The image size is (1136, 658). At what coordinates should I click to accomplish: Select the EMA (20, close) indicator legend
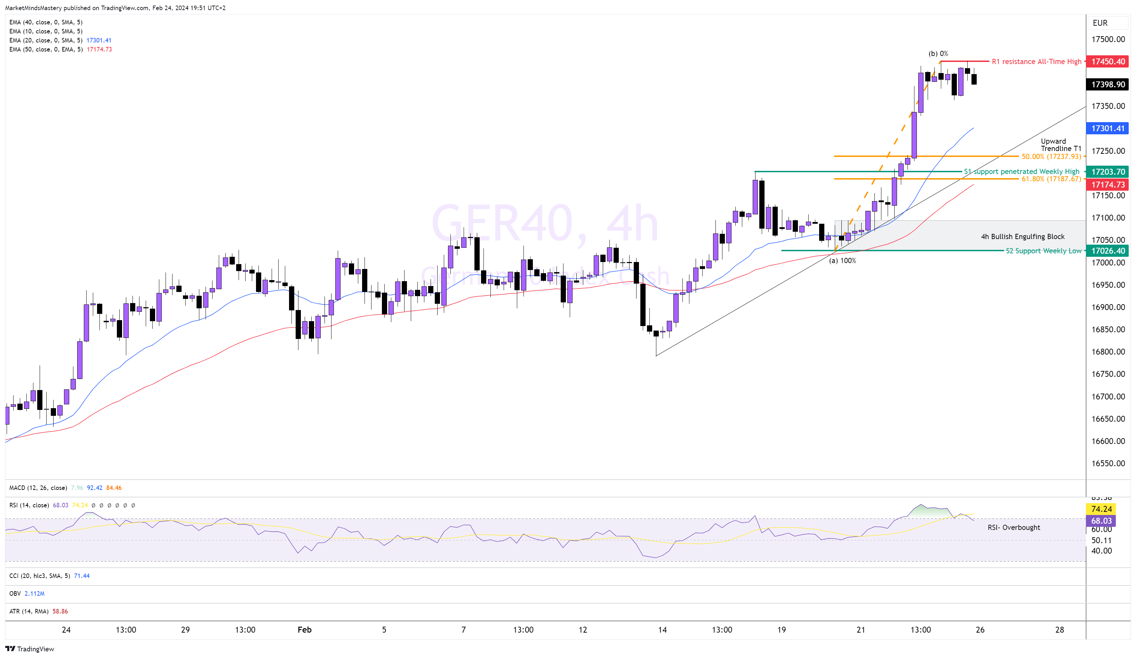click(46, 40)
